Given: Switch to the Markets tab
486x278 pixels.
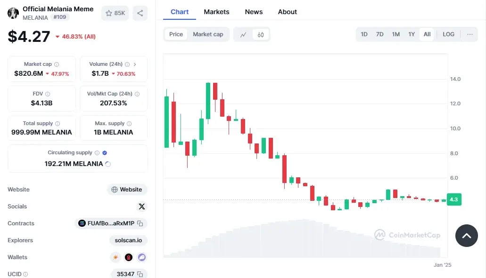Looking at the screenshot, I should point(216,12).
